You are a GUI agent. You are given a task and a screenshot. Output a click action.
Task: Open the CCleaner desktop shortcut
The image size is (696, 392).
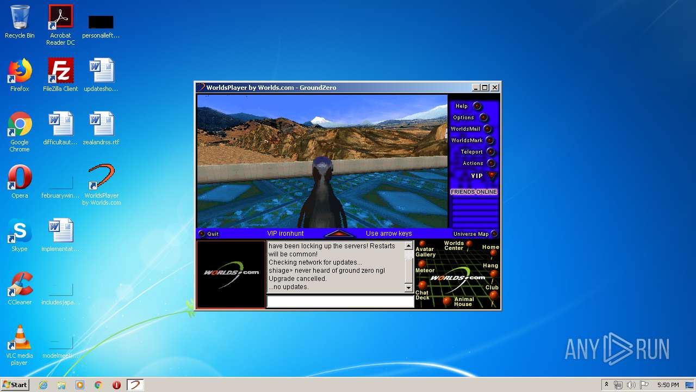click(20, 289)
